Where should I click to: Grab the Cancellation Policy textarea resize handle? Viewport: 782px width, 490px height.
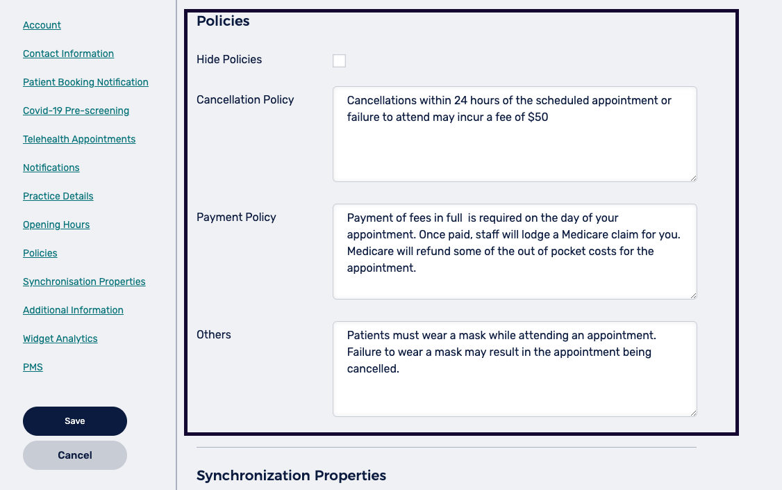(x=693, y=178)
